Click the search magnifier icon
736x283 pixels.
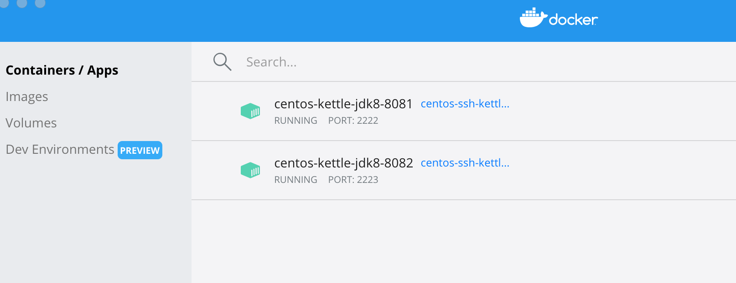(222, 62)
